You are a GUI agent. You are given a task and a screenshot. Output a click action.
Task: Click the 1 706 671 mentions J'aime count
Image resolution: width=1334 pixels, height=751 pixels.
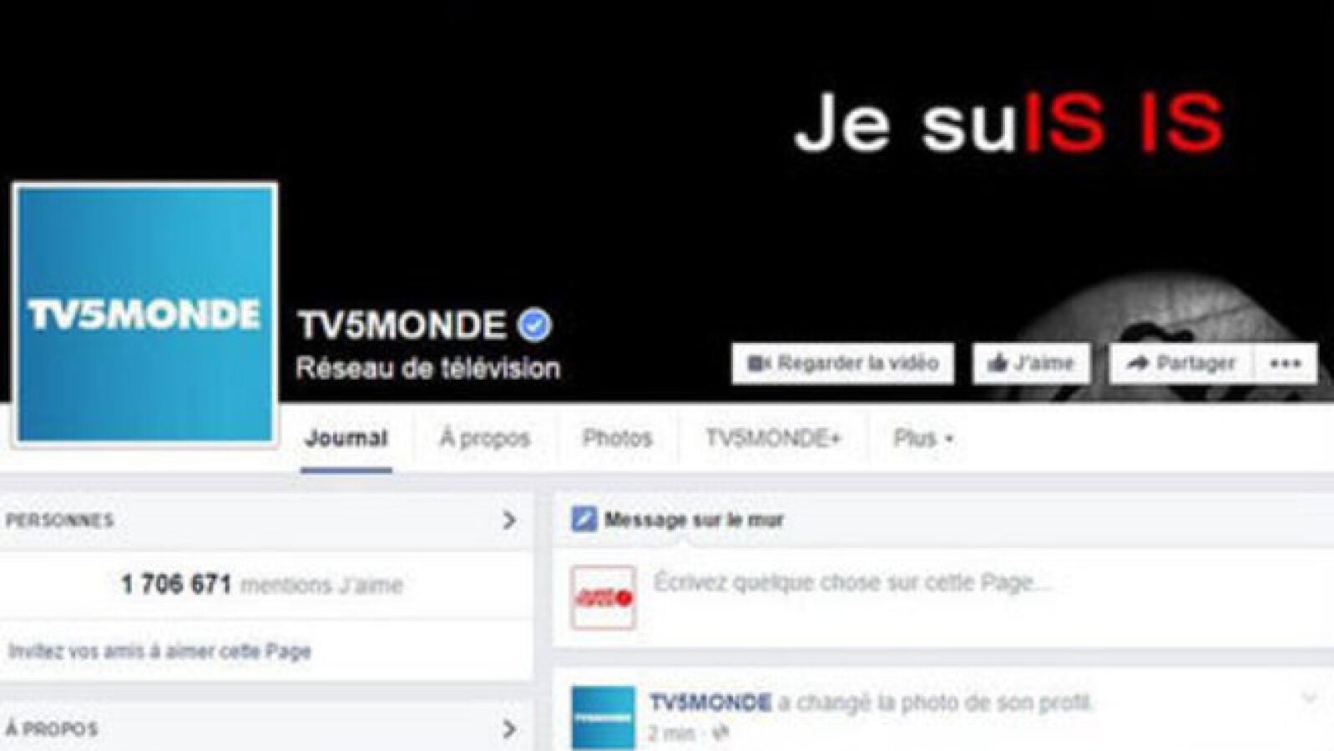click(x=261, y=585)
